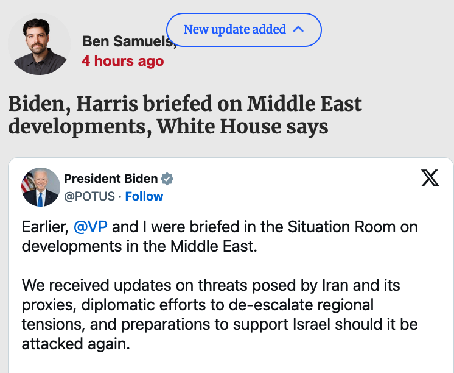The image size is (454, 373).
Task: Click Ben Samuels' author photo
Action: [40, 46]
